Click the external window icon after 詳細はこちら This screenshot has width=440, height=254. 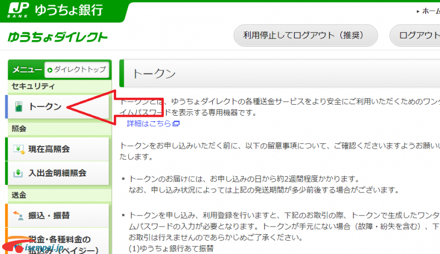(176, 123)
